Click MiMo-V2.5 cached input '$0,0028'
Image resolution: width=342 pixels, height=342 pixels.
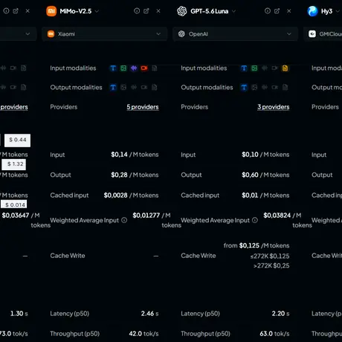pos(116,196)
